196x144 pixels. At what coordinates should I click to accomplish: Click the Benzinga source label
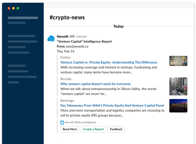point(67,101)
